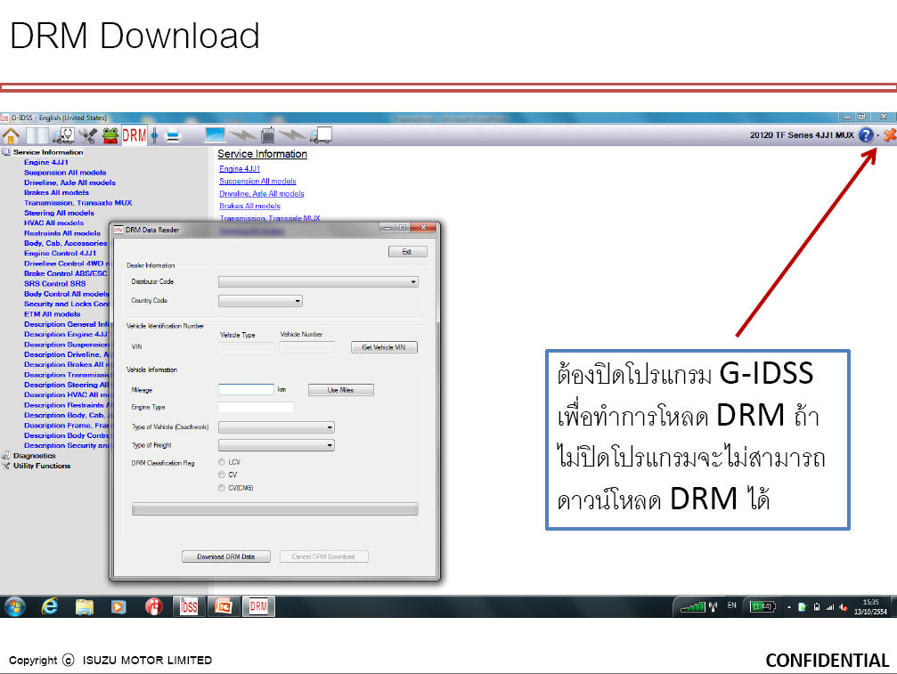Click the Vehicle Type VIN field
The height and width of the screenshot is (674, 897).
247,347
